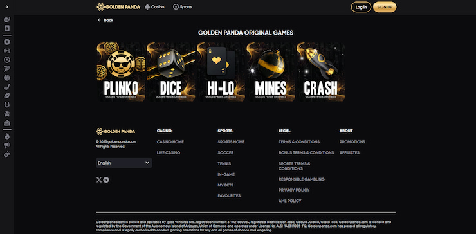Click the briefcase icon in sidebar

click(x=7, y=123)
